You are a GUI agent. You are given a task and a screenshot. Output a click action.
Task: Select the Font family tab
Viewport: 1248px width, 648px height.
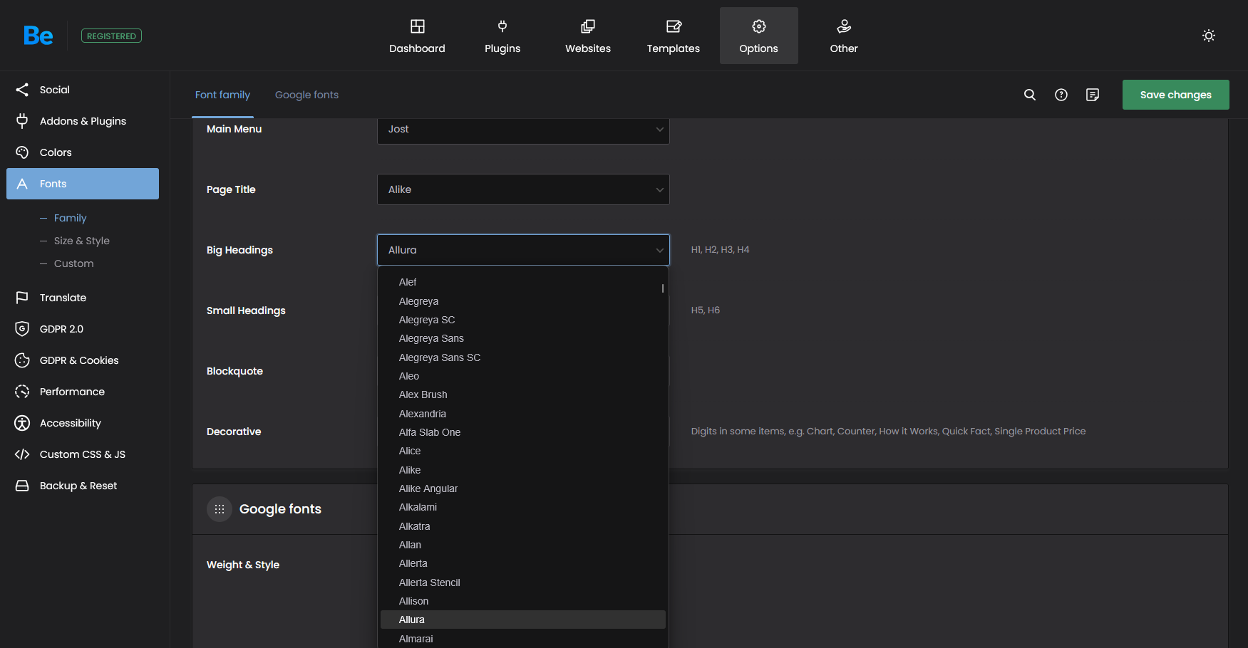click(222, 95)
